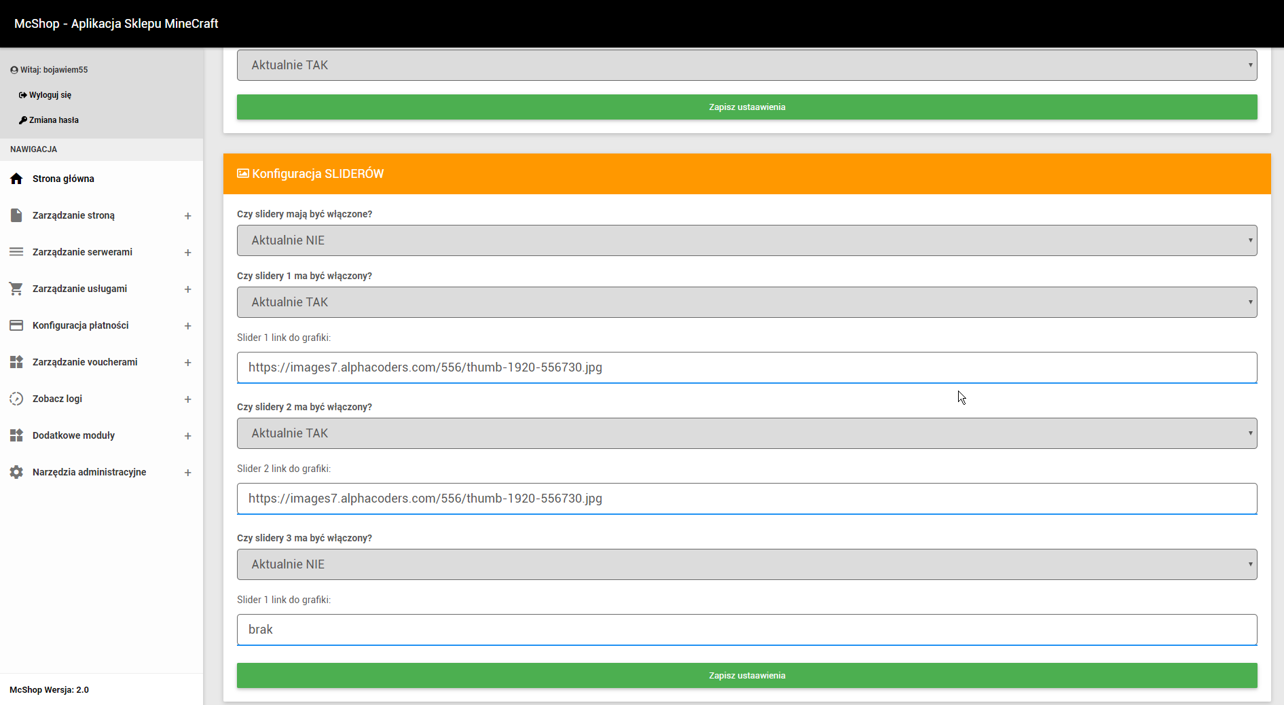Click the Zmiana hasła link
The height and width of the screenshot is (705, 1284).
pyautogui.click(x=54, y=120)
